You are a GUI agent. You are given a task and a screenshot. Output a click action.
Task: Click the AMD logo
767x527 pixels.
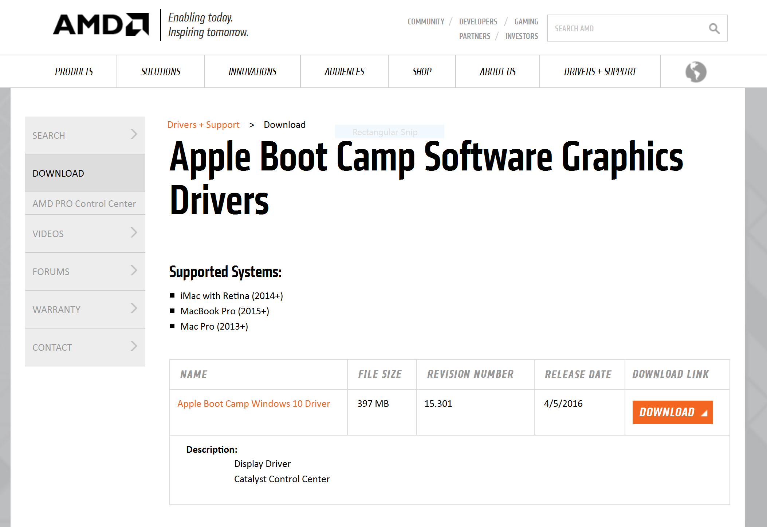tap(101, 24)
